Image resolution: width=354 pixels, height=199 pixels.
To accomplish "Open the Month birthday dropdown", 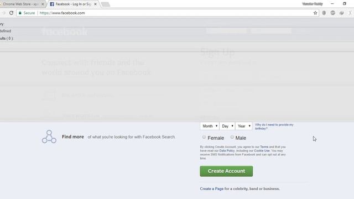I will (210, 126).
